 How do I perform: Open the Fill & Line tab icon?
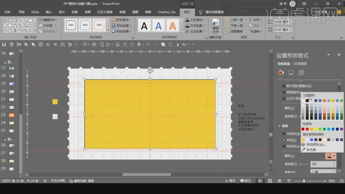click(x=281, y=73)
